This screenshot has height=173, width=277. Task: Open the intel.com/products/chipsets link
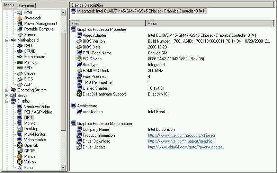pos(181,135)
